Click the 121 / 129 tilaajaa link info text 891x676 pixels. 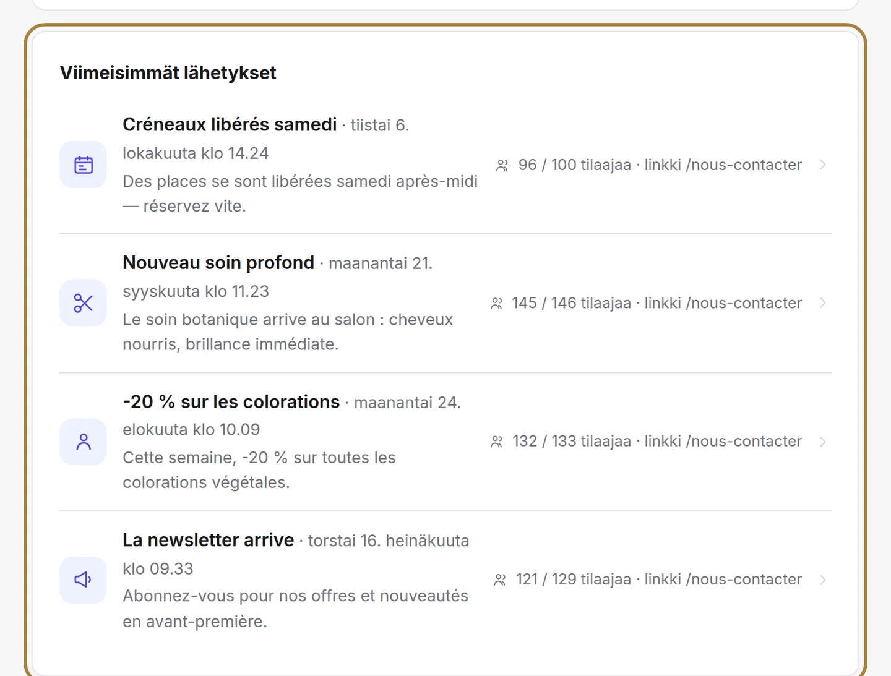click(x=659, y=580)
